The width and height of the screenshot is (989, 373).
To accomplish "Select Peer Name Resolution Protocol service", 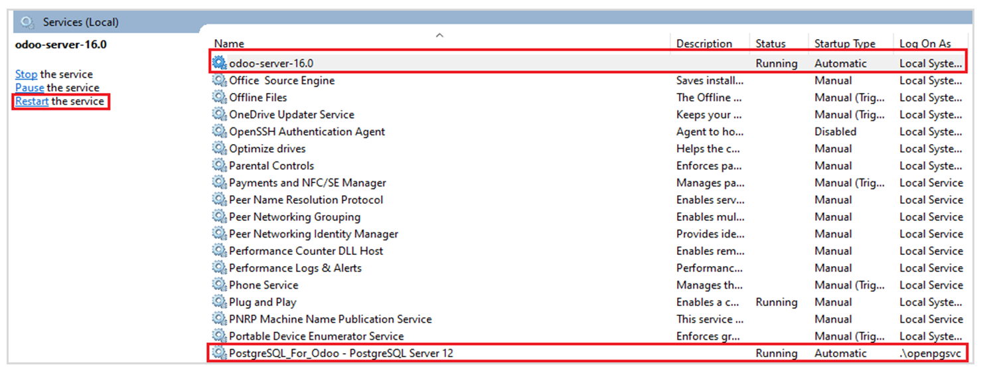I will click(305, 200).
